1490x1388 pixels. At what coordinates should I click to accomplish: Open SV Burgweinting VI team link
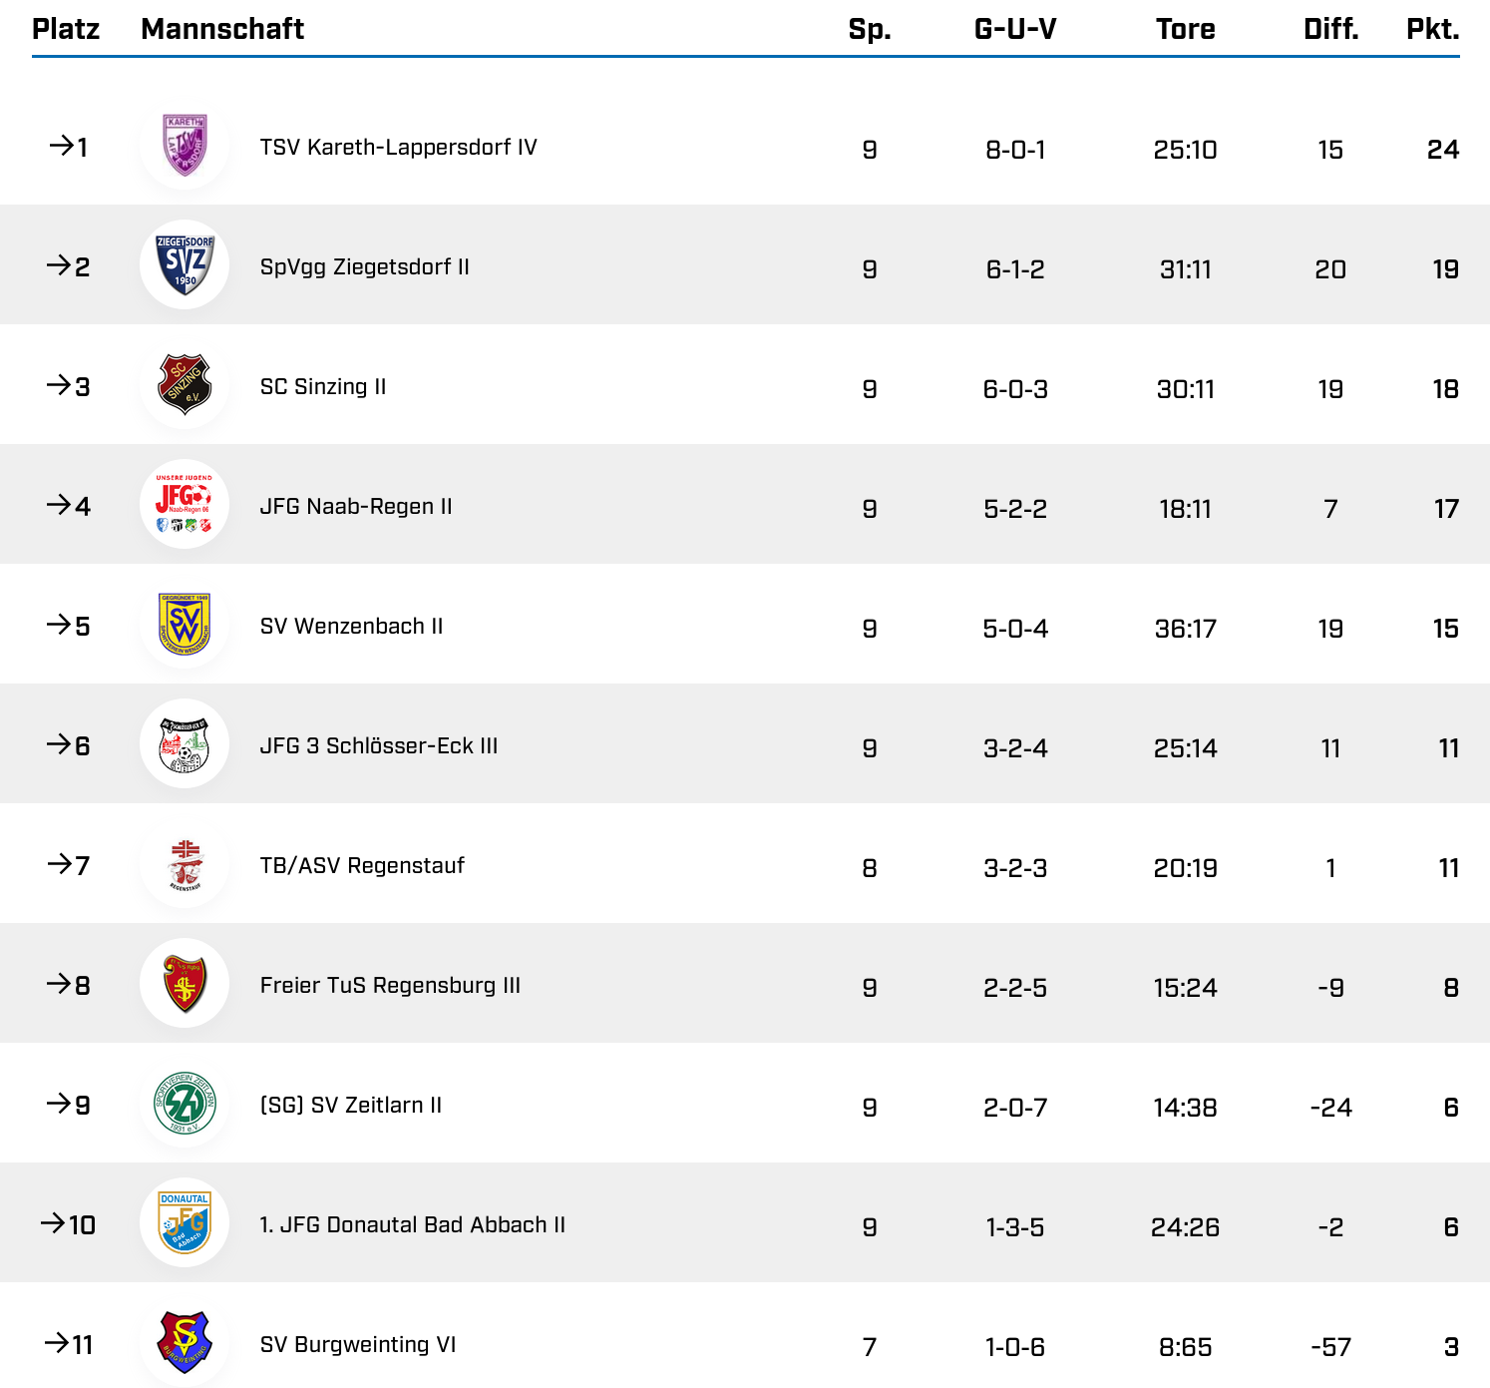pyautogui.click(x=357, y=1345)
